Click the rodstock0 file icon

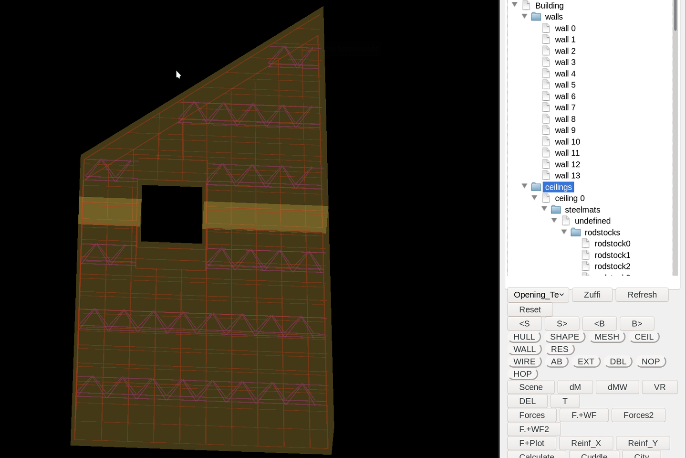coord(586,244)
